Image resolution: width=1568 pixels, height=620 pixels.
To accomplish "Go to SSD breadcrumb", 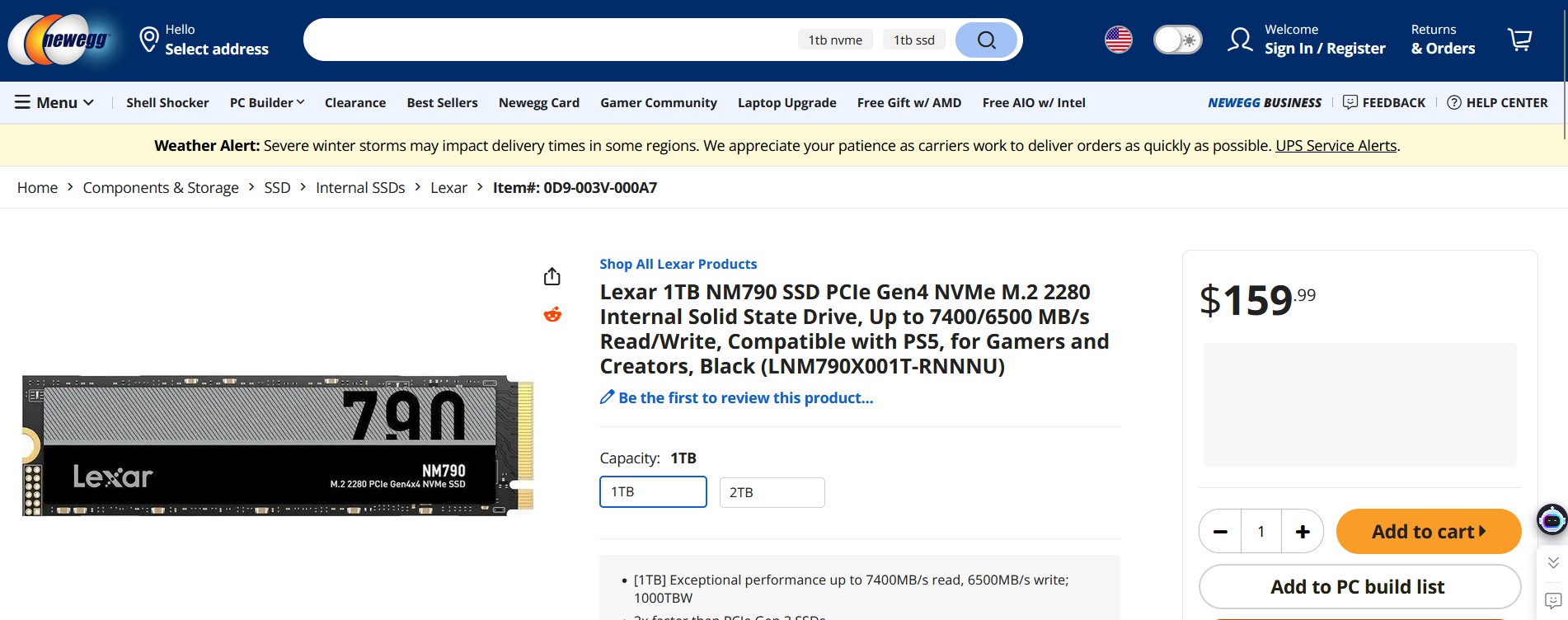I will 277,187.
